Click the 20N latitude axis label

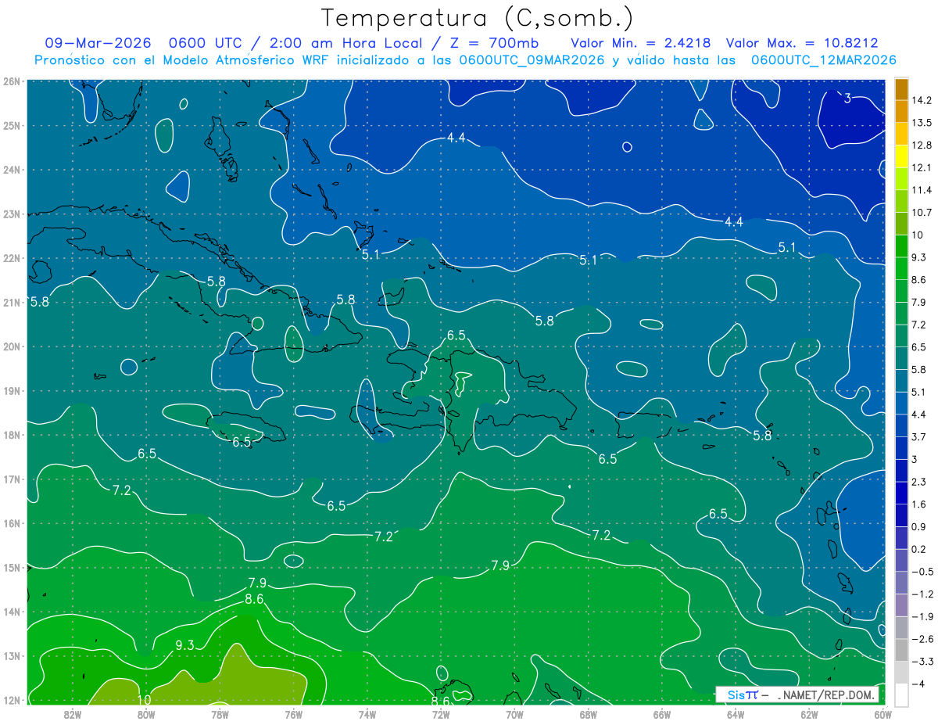[11, 346]
